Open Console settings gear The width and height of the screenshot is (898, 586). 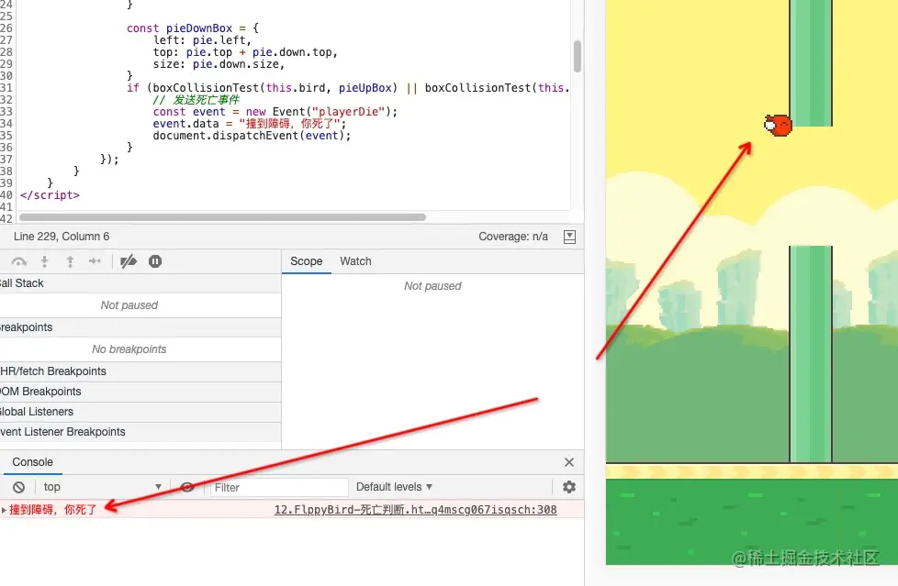568,487
